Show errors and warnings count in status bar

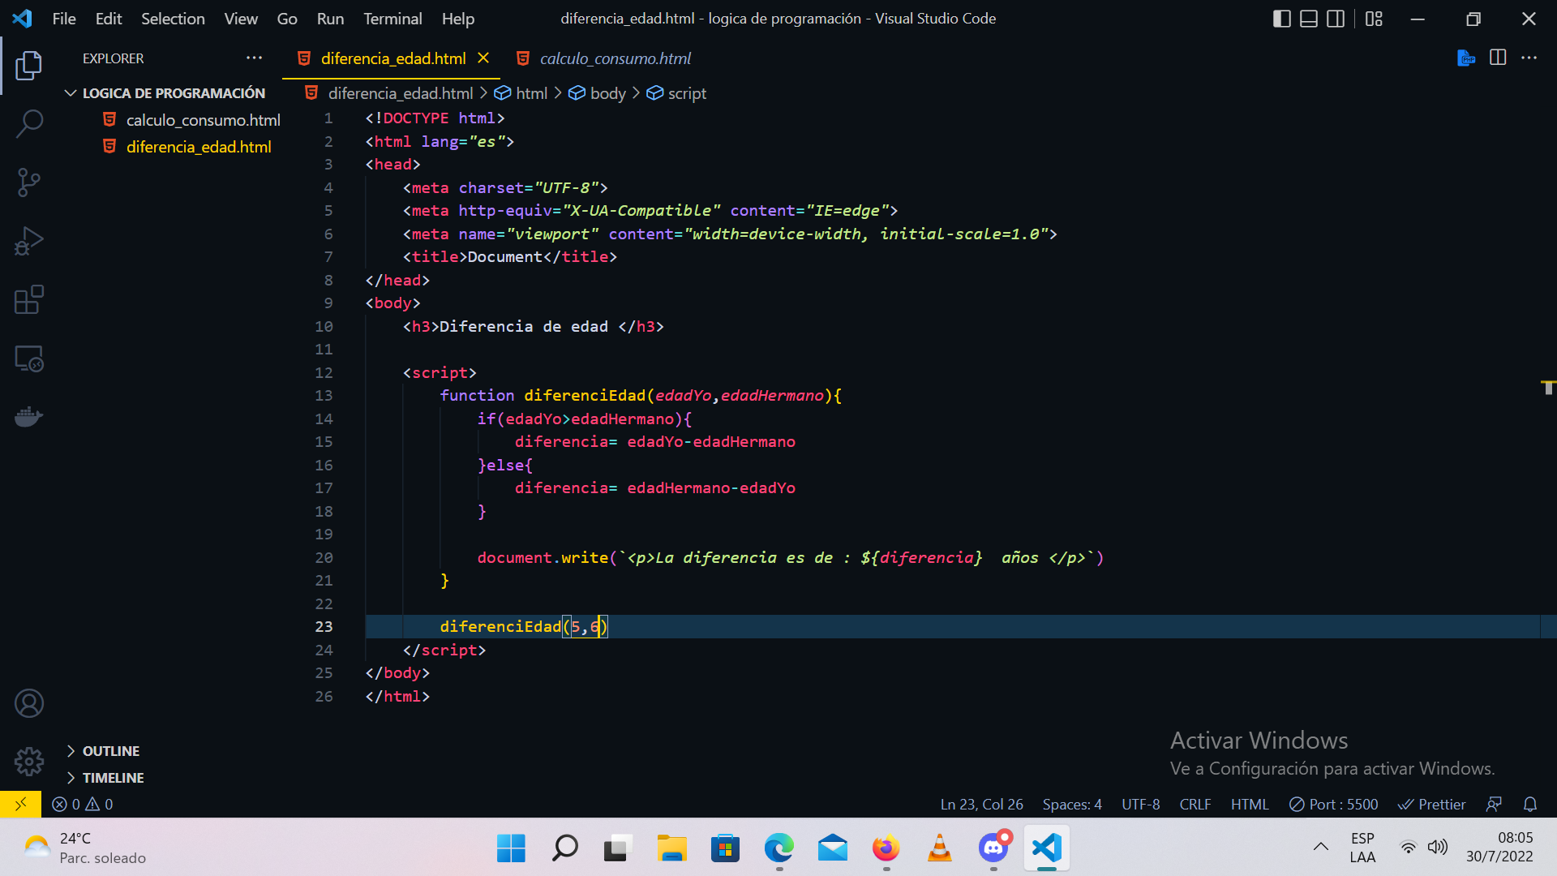tap(82, 804)
